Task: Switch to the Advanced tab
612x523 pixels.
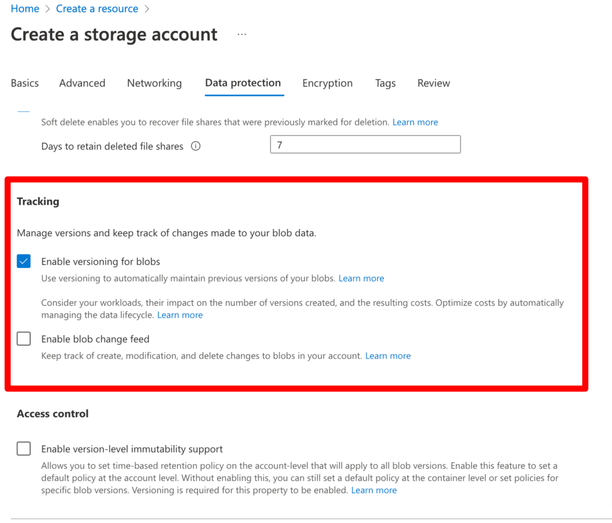Action: [82, 83]
